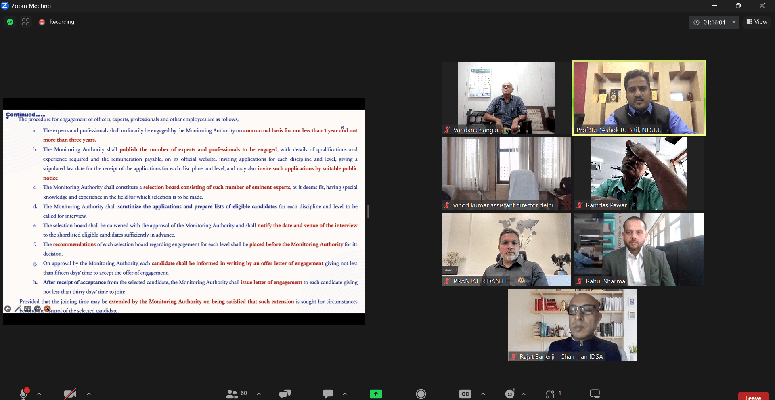Select Rajat Banerji's video thumbnail
This screenshot has width=775, height=400.
(x=572, y=325)
